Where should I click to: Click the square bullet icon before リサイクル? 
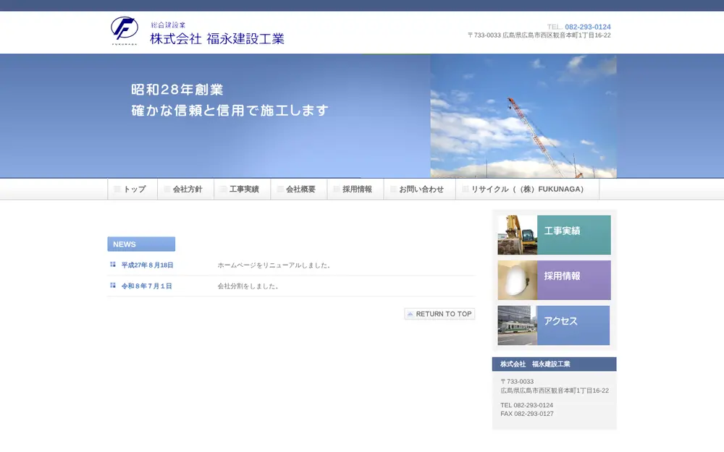466,189
